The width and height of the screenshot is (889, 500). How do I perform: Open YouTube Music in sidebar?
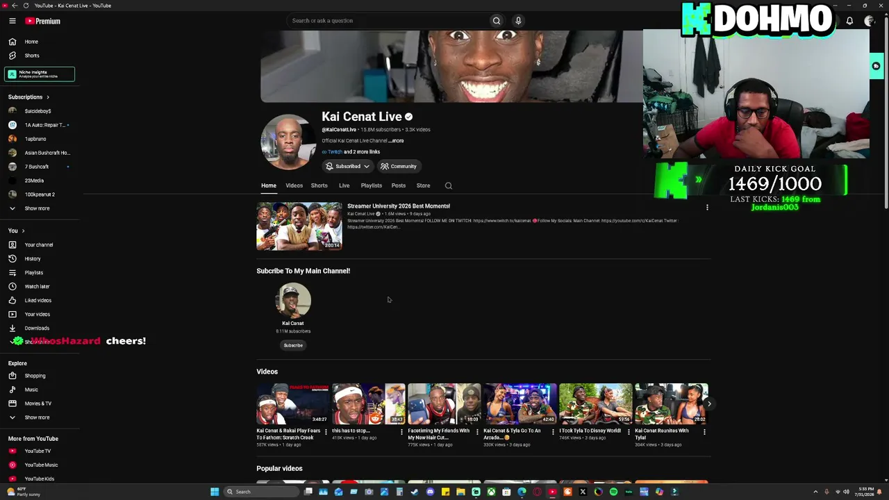coord(40,465)
